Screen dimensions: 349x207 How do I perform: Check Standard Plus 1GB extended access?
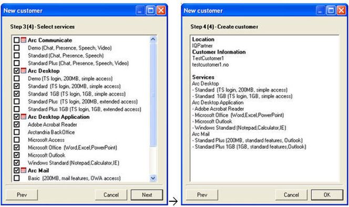16,109
